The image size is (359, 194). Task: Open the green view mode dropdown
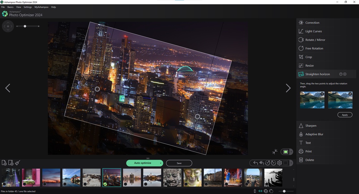(291, 152)
